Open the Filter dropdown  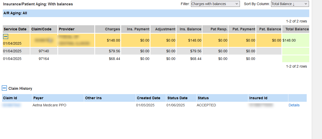coord(215,4)
